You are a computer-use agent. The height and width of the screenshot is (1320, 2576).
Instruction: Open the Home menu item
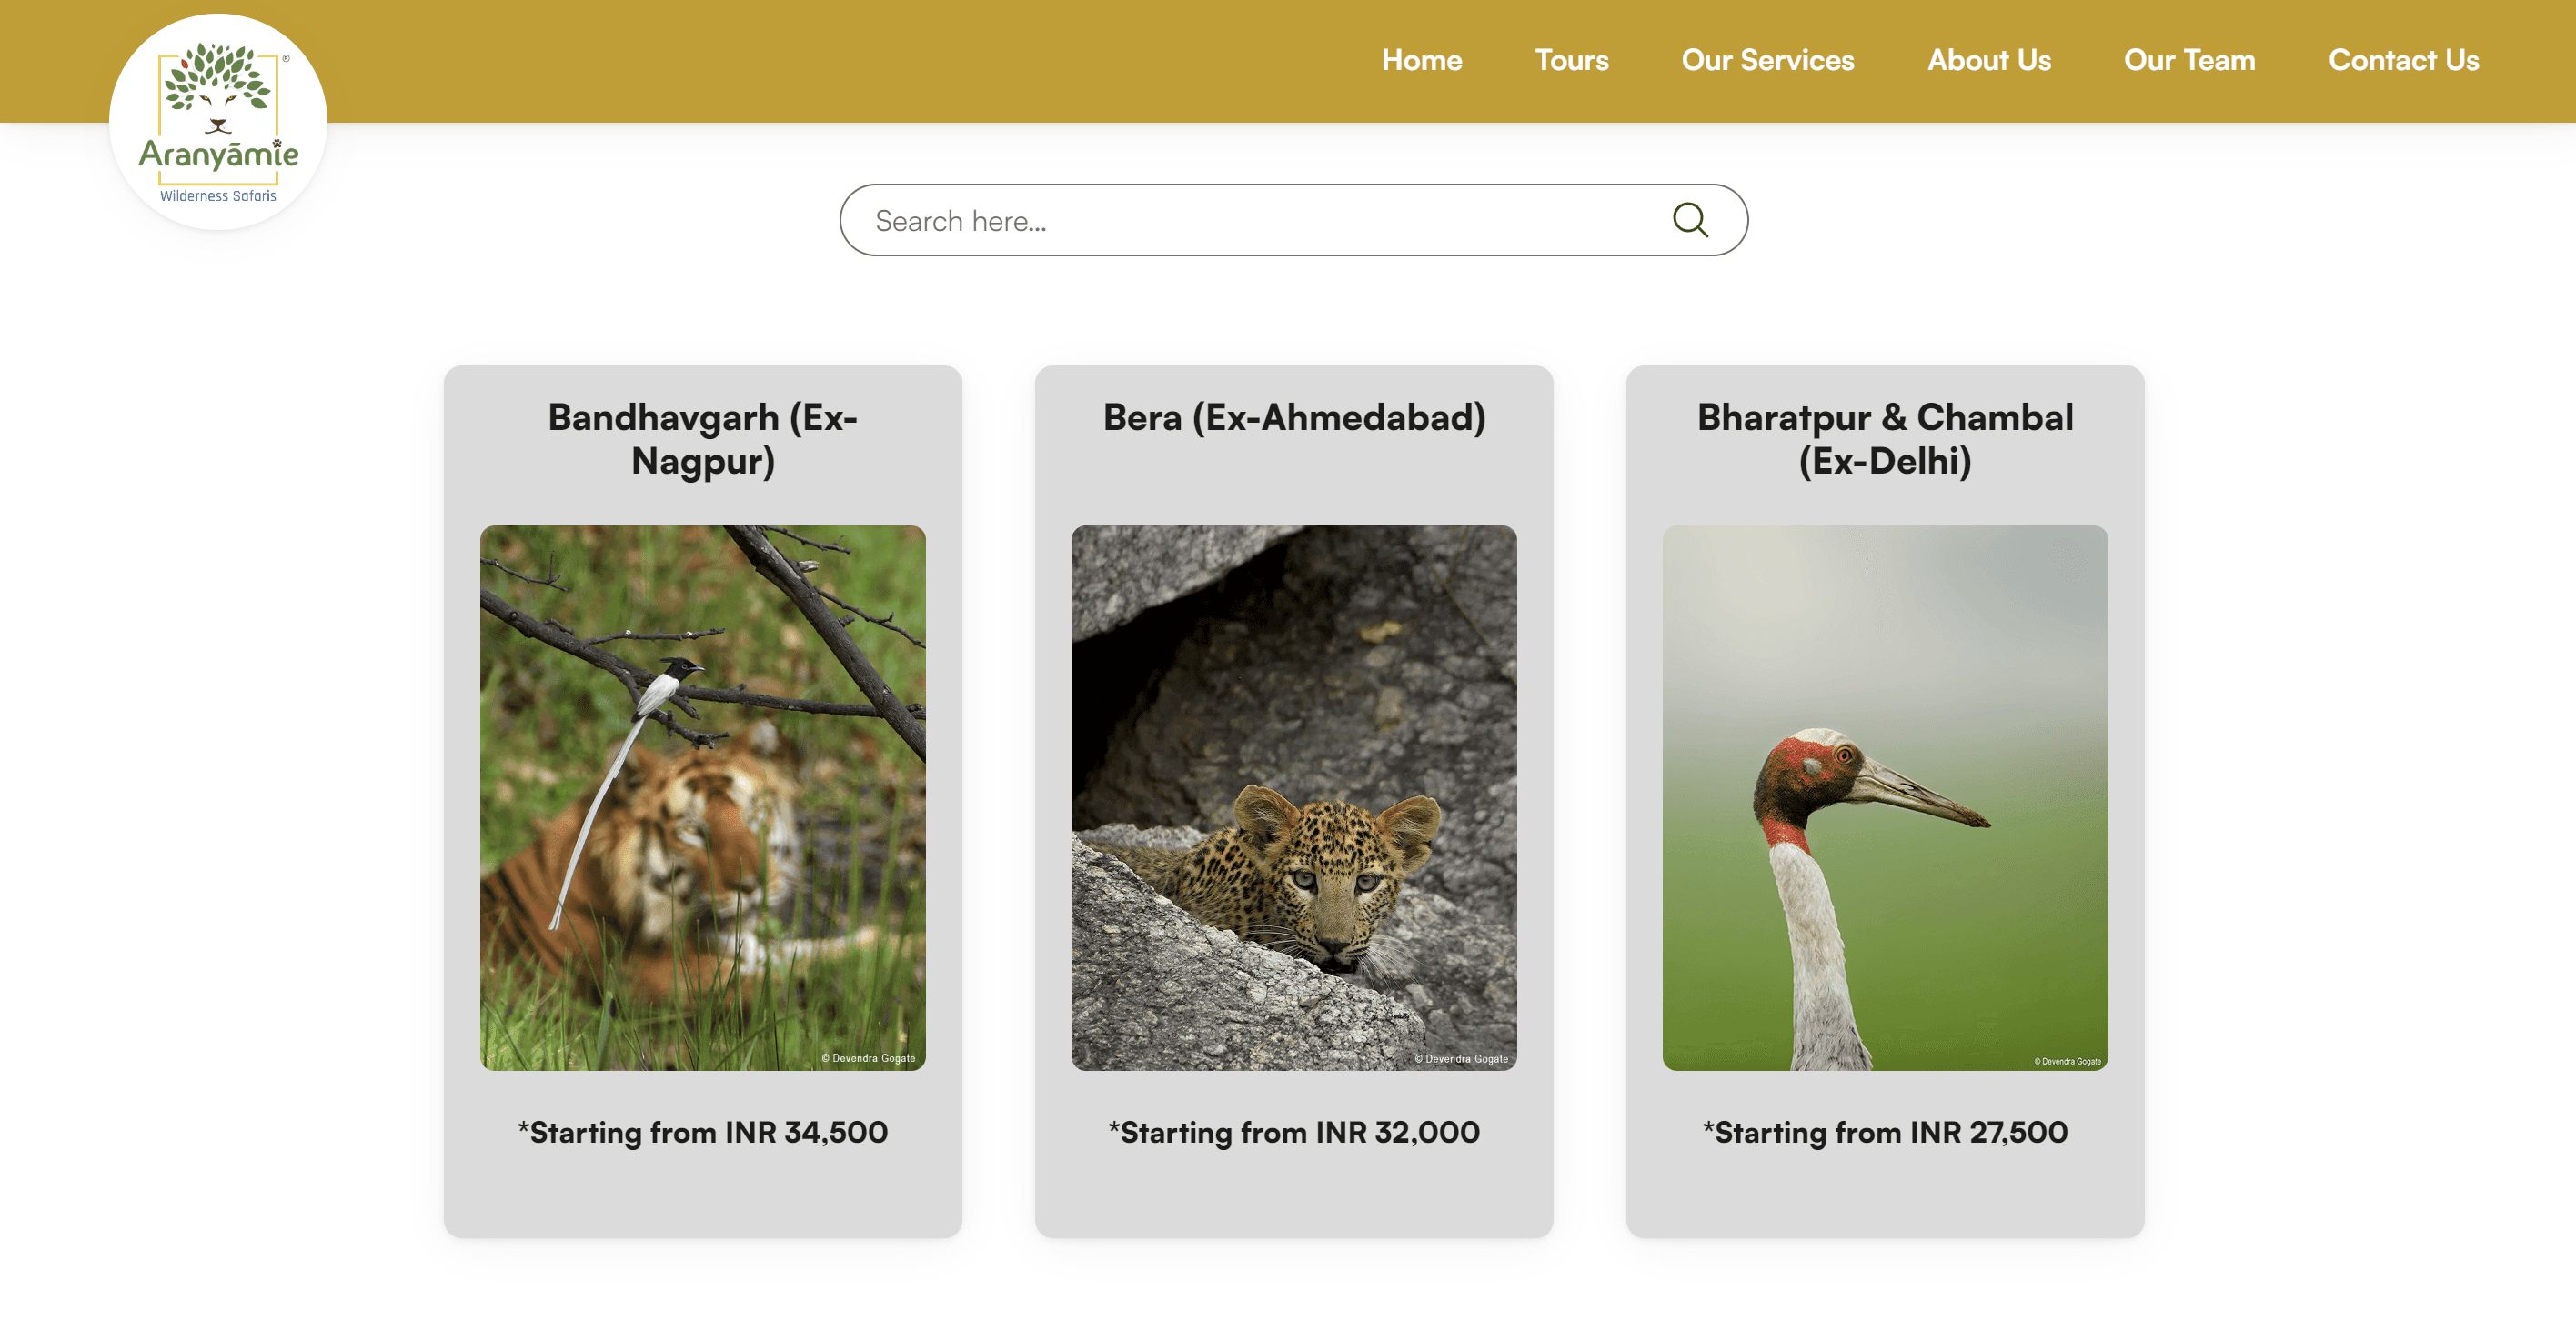coord(1421,60)
